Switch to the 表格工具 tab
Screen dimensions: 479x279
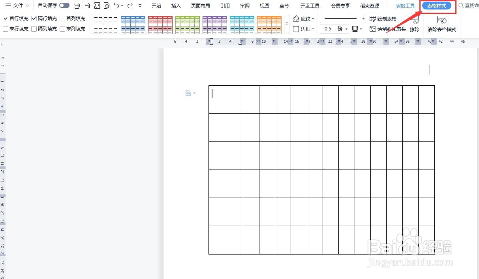(405, 6)
